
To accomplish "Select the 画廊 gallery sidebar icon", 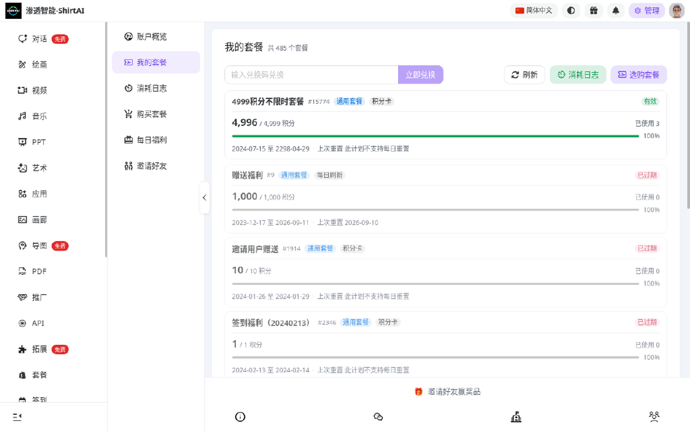I will pos(23,220).
